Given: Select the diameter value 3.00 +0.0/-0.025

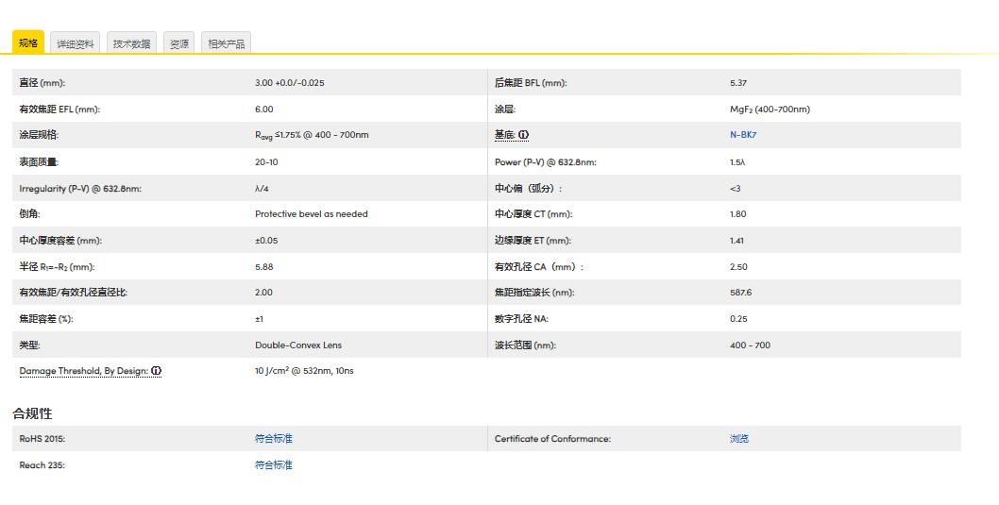Looking at the screenshot, I should (289, 83).
